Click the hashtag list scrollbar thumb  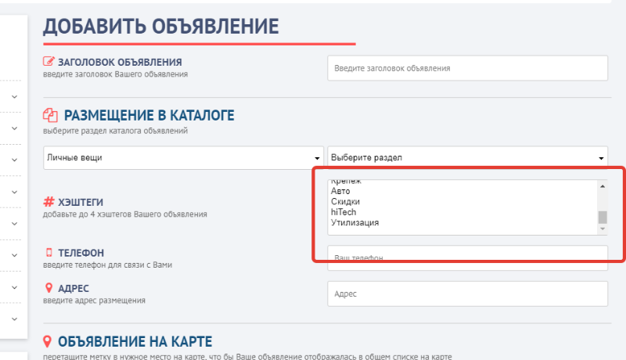pyautogui.click(x=602, y=218)
